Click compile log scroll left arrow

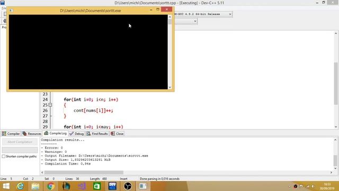[x=42, y=172]
